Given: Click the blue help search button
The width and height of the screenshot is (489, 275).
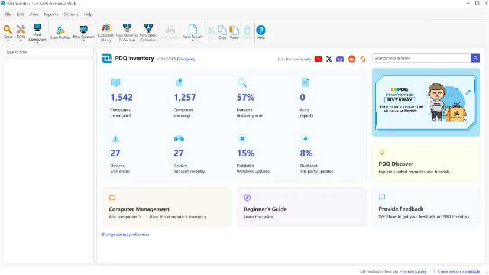Looking at the screenshot, I should coord(475,58).
